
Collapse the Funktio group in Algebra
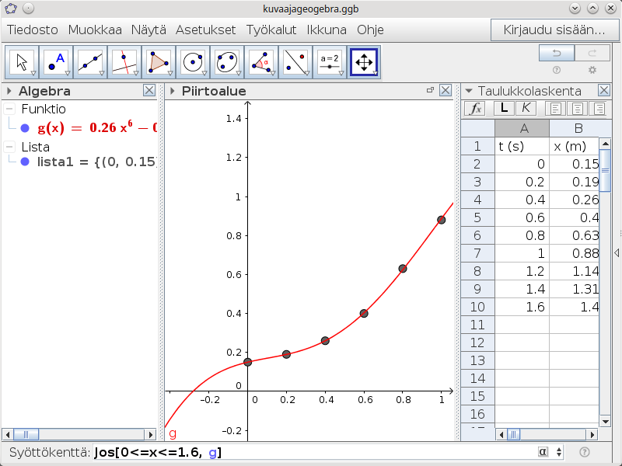9,110
